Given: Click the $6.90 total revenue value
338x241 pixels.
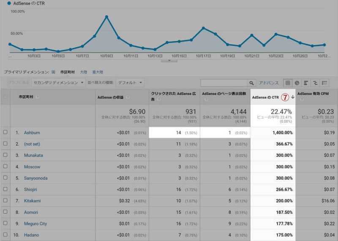Looking at the screenshot, I should click(x=137, y=112).
